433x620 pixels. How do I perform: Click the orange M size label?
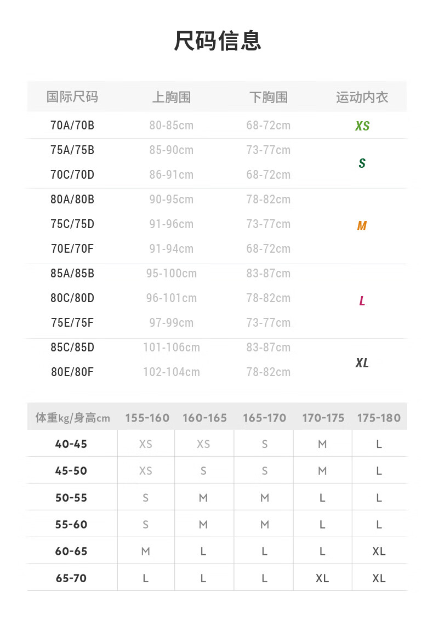(x=362, y=226)
